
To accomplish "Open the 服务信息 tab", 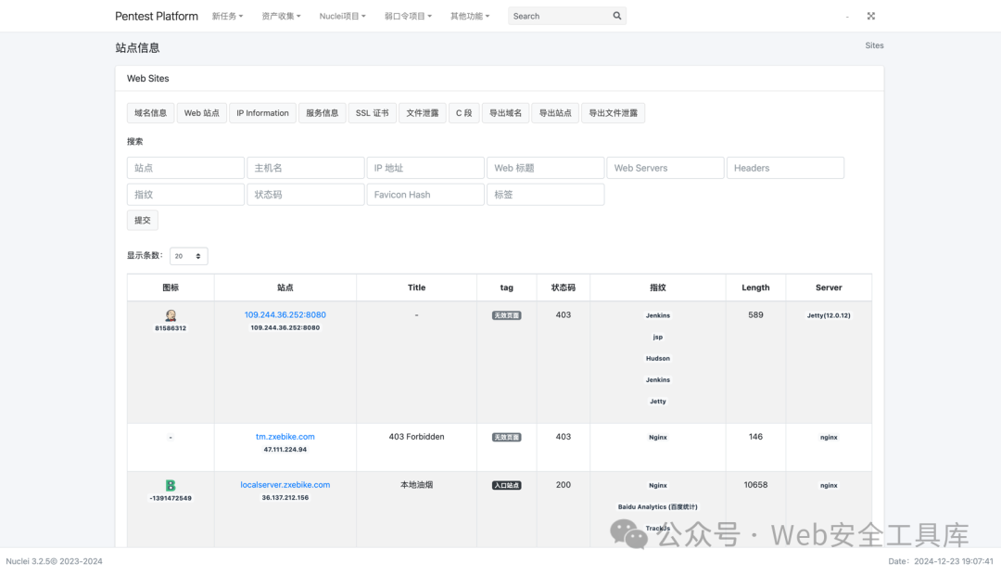I will click(x=322, y=113).
